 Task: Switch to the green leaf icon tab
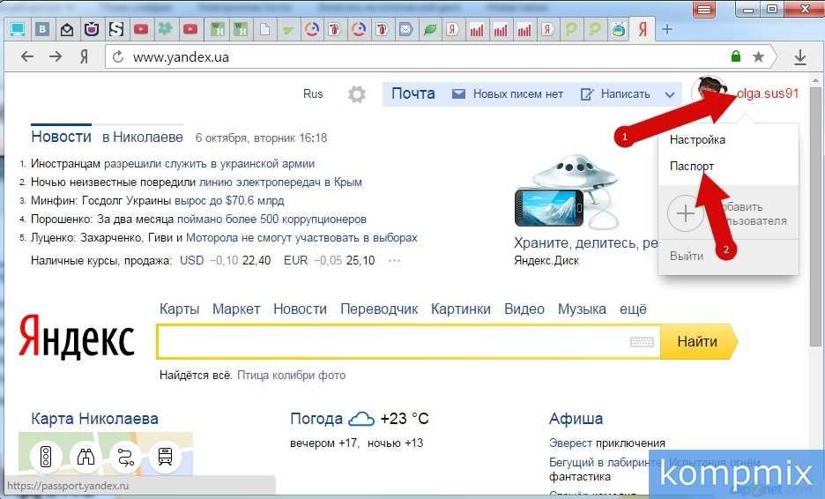430,29
